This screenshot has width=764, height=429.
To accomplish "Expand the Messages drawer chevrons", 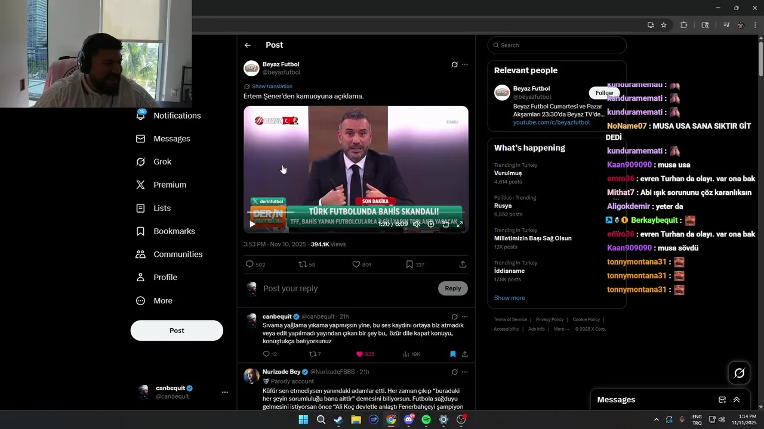I will pos(737,400).
